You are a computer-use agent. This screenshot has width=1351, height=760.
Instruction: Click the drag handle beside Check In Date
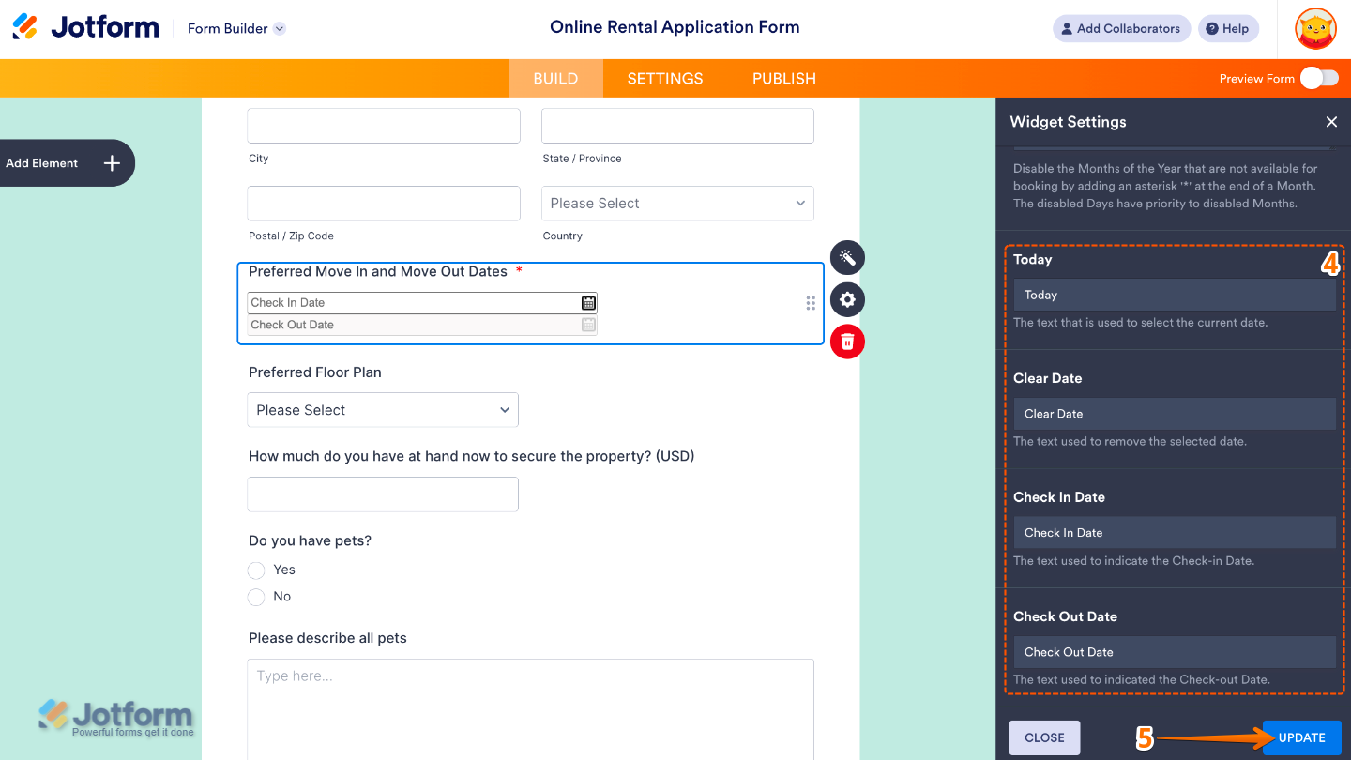point(810,302)
